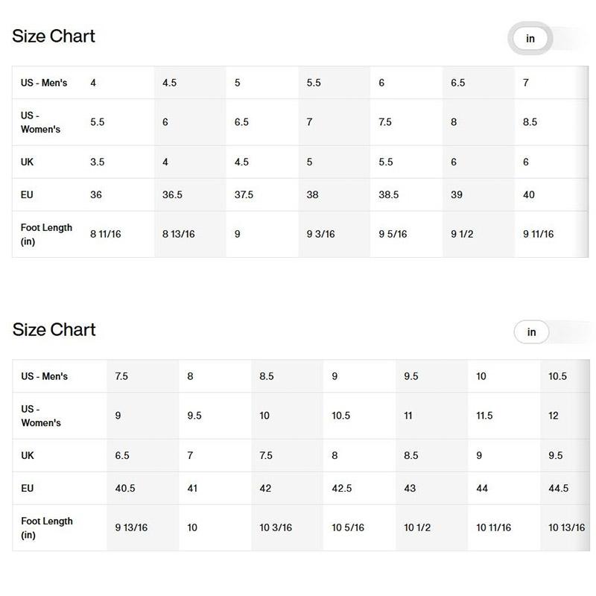Pick the EU 44.5 size cell
The height and width of the screenshot is (596, 596).
pyautogui.click(x=558, y=489)
